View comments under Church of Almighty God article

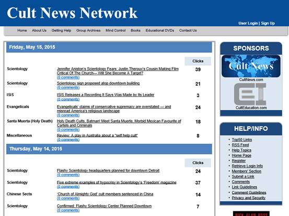click(68, 198)
